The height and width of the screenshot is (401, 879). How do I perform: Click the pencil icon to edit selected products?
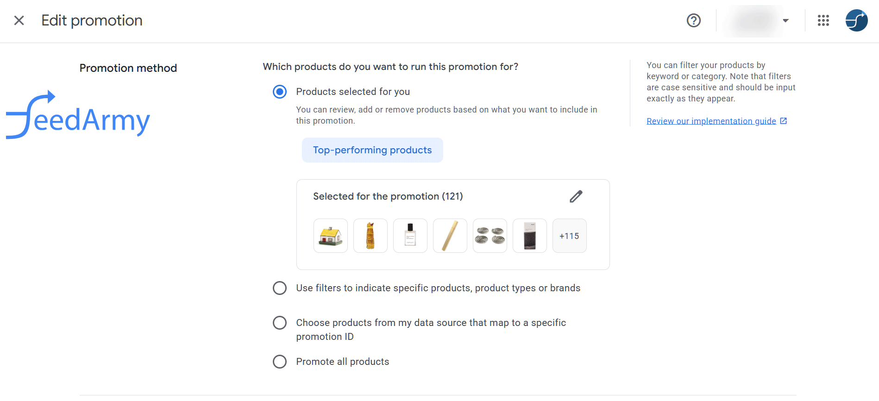576,196
